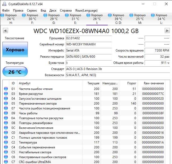Click the S.M.A.R.T., APM, NCQ features field
This screenshot has height=164, width=172.
(118, 75)
